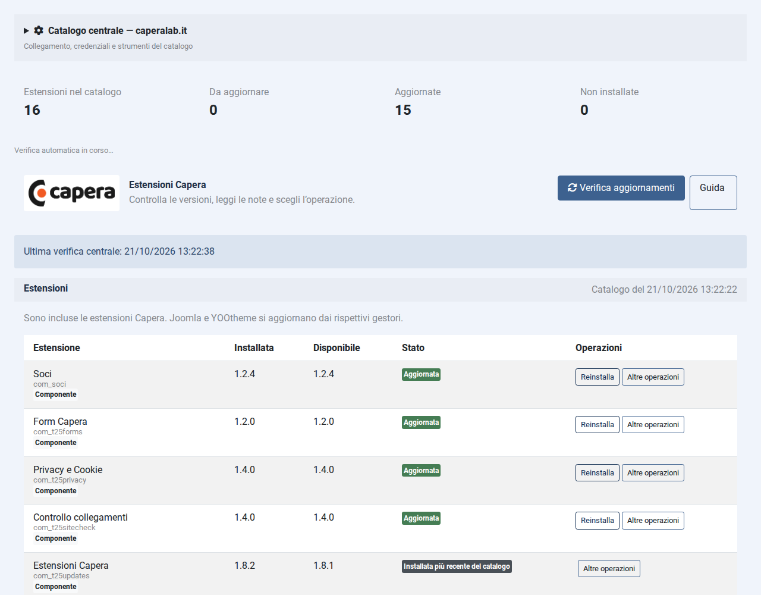Image resolution: width=761 pixels, height=595 pixels.
Task: Reinstall the Controllo collegamenti extension
Action: 598,521
